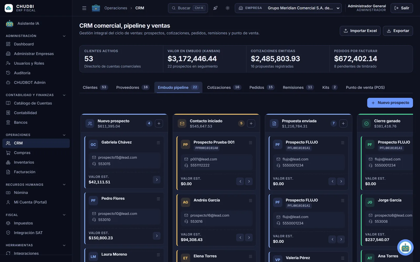Move Andrés García back a stage

coord(240,238)
